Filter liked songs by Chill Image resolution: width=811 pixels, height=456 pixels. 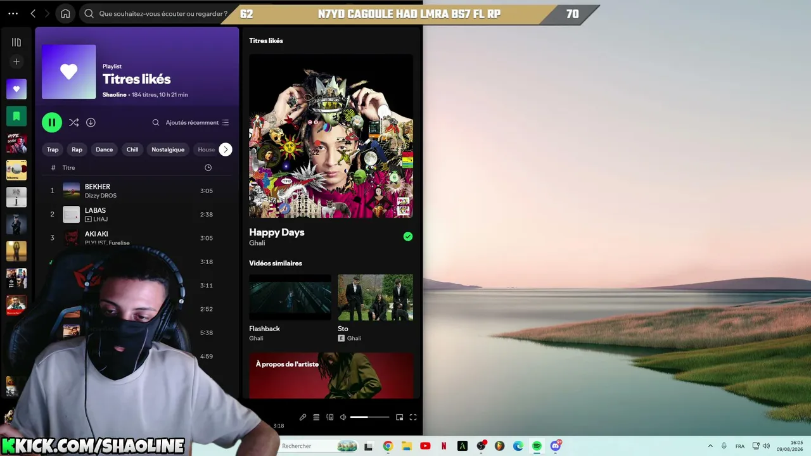(x=132, y=149)
